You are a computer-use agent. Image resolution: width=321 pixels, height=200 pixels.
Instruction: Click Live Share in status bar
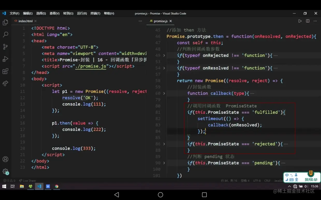click(27, 181)
